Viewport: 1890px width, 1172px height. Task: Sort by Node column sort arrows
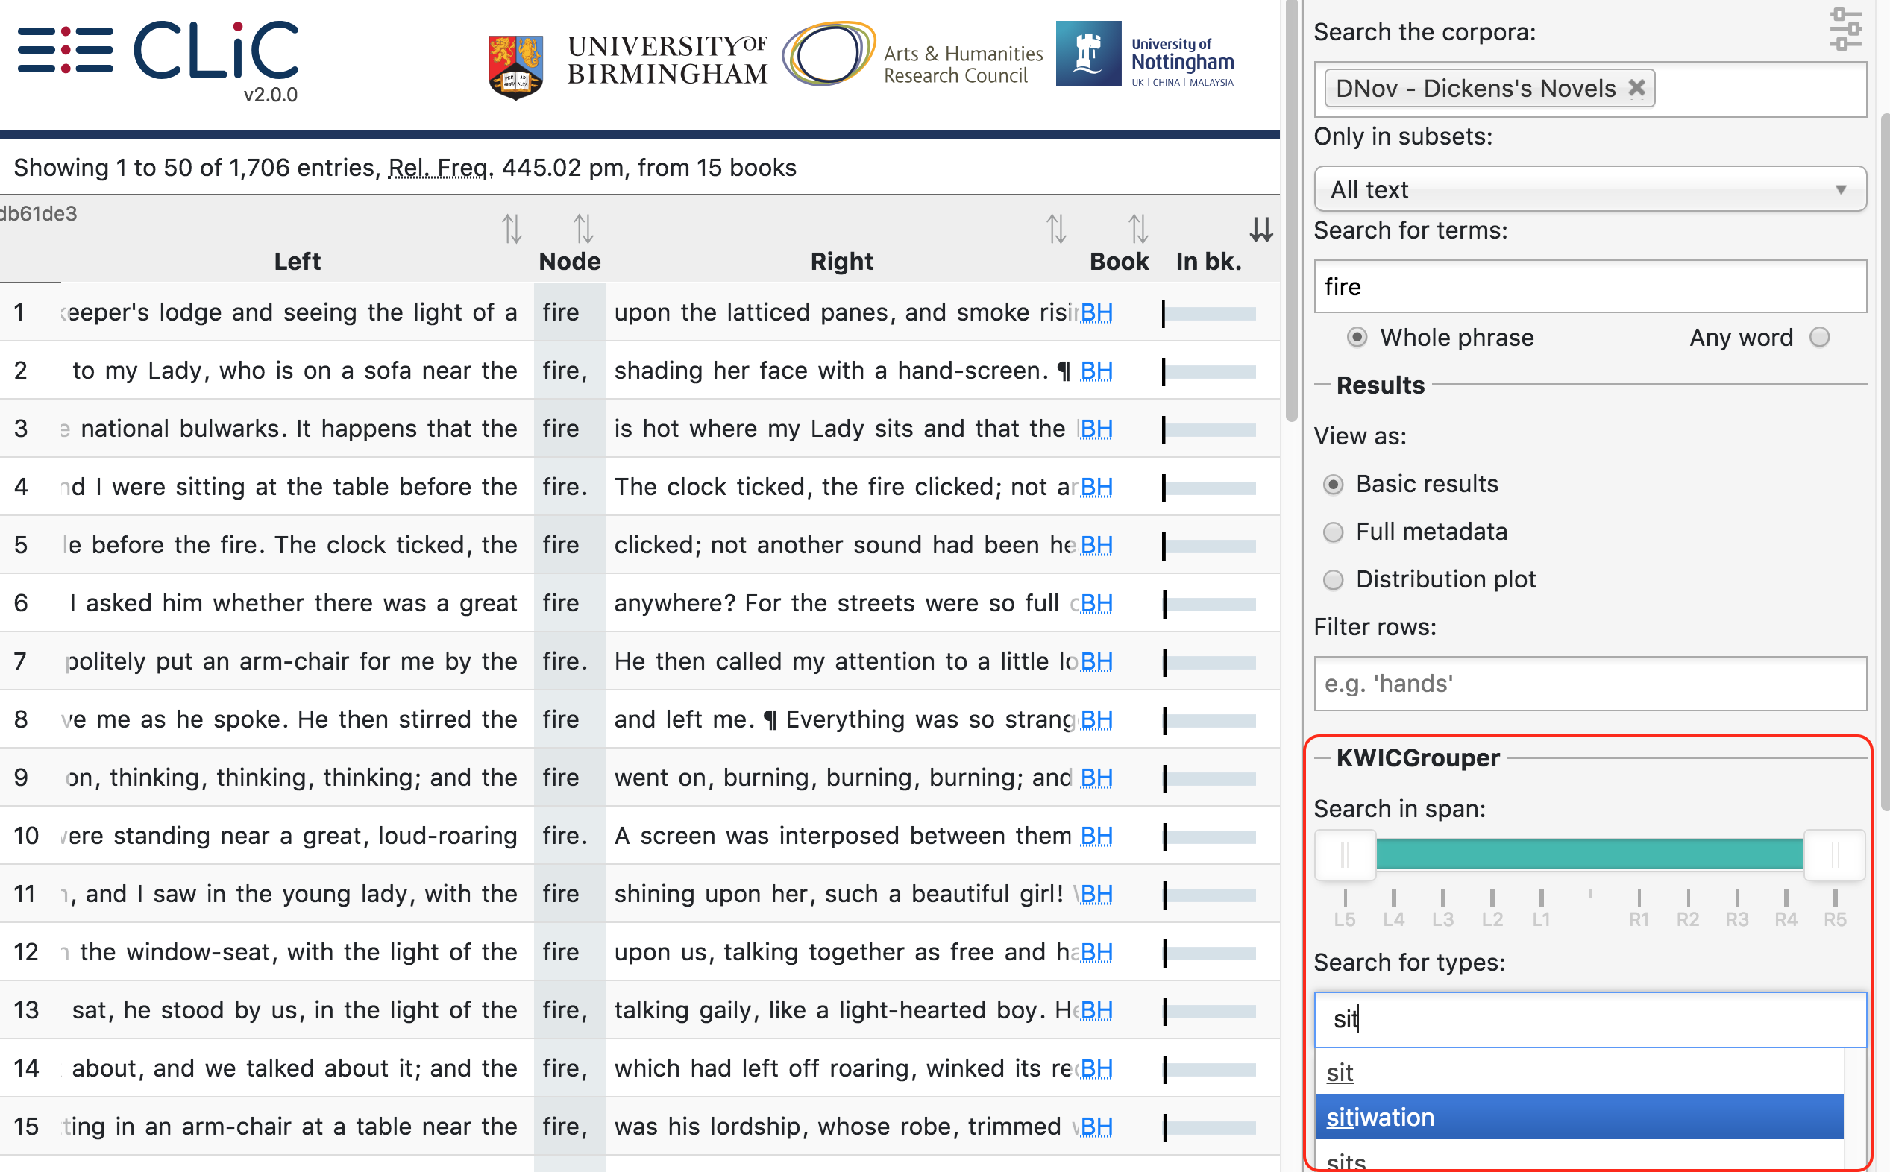coord(584,229)
